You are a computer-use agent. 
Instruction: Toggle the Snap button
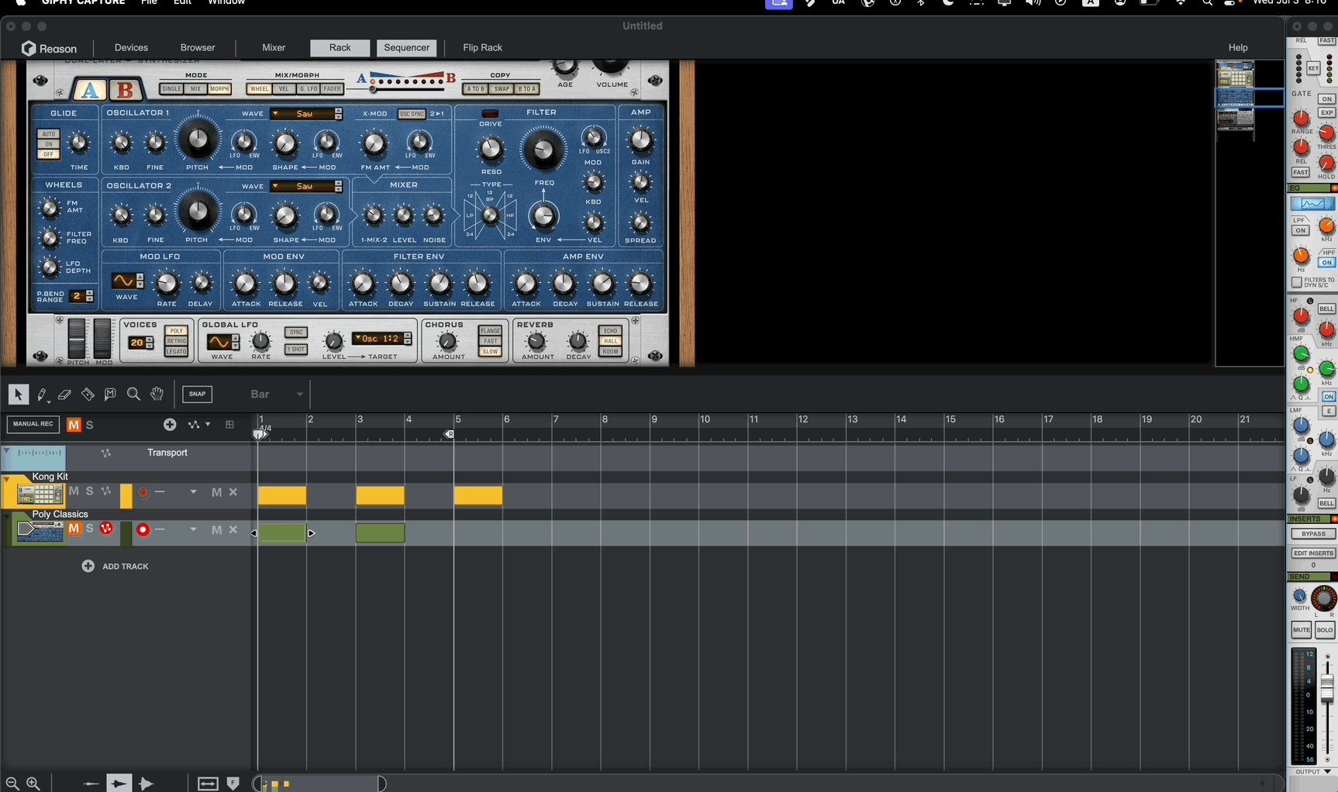point(198,394)
